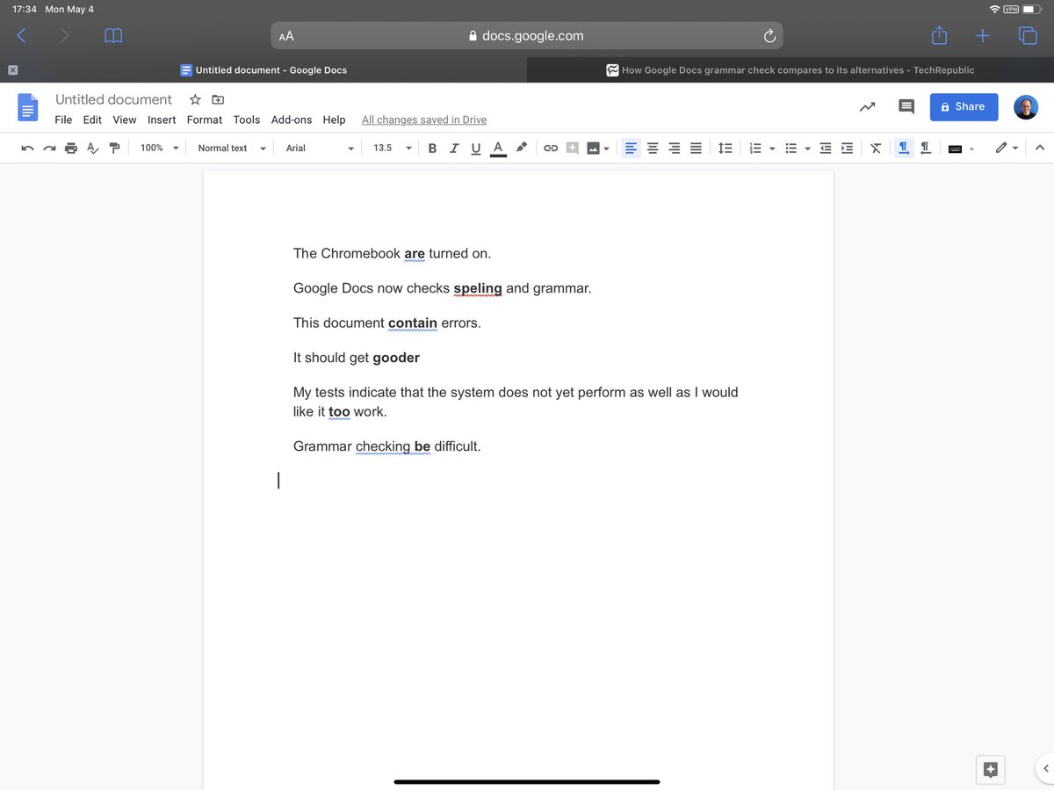Screen dimensions: 1054x790
Task: Toggle underline formatting
Action: pyautogui.click(x=475, y=148)
